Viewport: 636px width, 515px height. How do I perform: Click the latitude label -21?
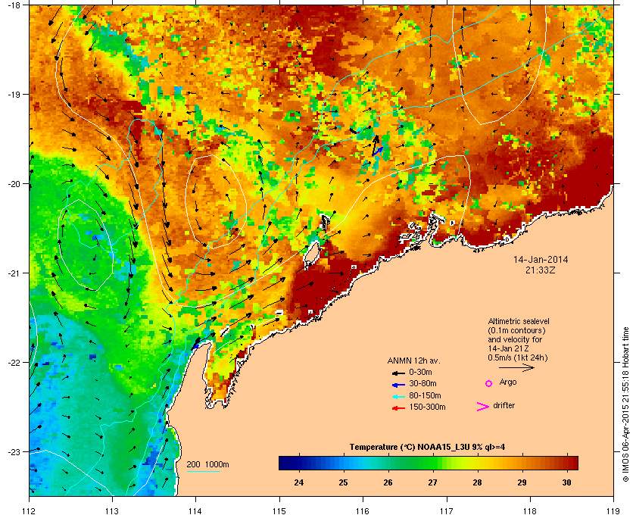[14, 273]
